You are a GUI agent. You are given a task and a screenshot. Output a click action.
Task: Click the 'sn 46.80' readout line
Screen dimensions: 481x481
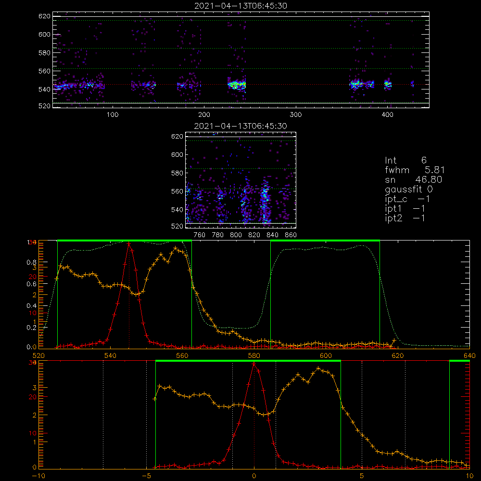(x=413, y=179)
